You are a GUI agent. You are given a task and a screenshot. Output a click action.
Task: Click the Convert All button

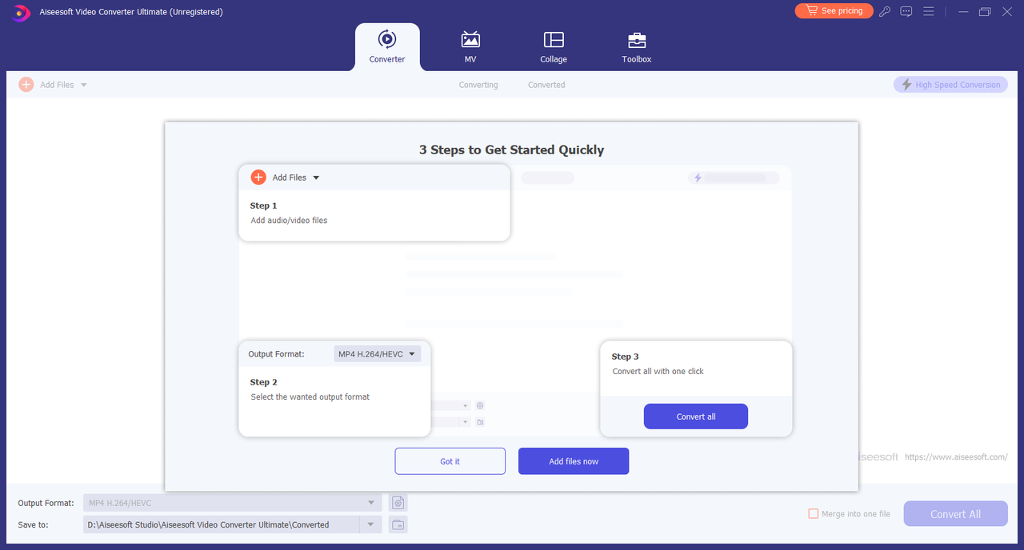point(955,514)
